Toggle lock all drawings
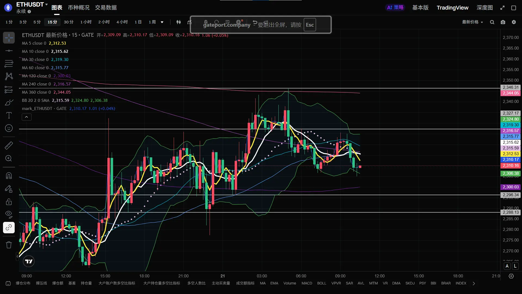522x294 pixels. coord(9,202)
